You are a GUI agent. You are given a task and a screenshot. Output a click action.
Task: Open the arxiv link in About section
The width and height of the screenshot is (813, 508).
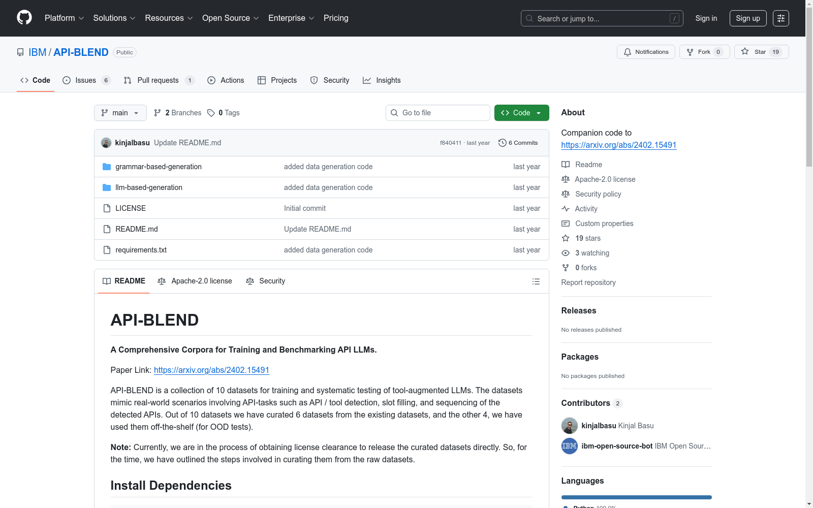619,145
